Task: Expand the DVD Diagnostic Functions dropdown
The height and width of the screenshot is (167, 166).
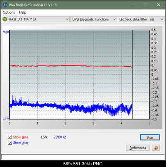Action: coord(94,19)
